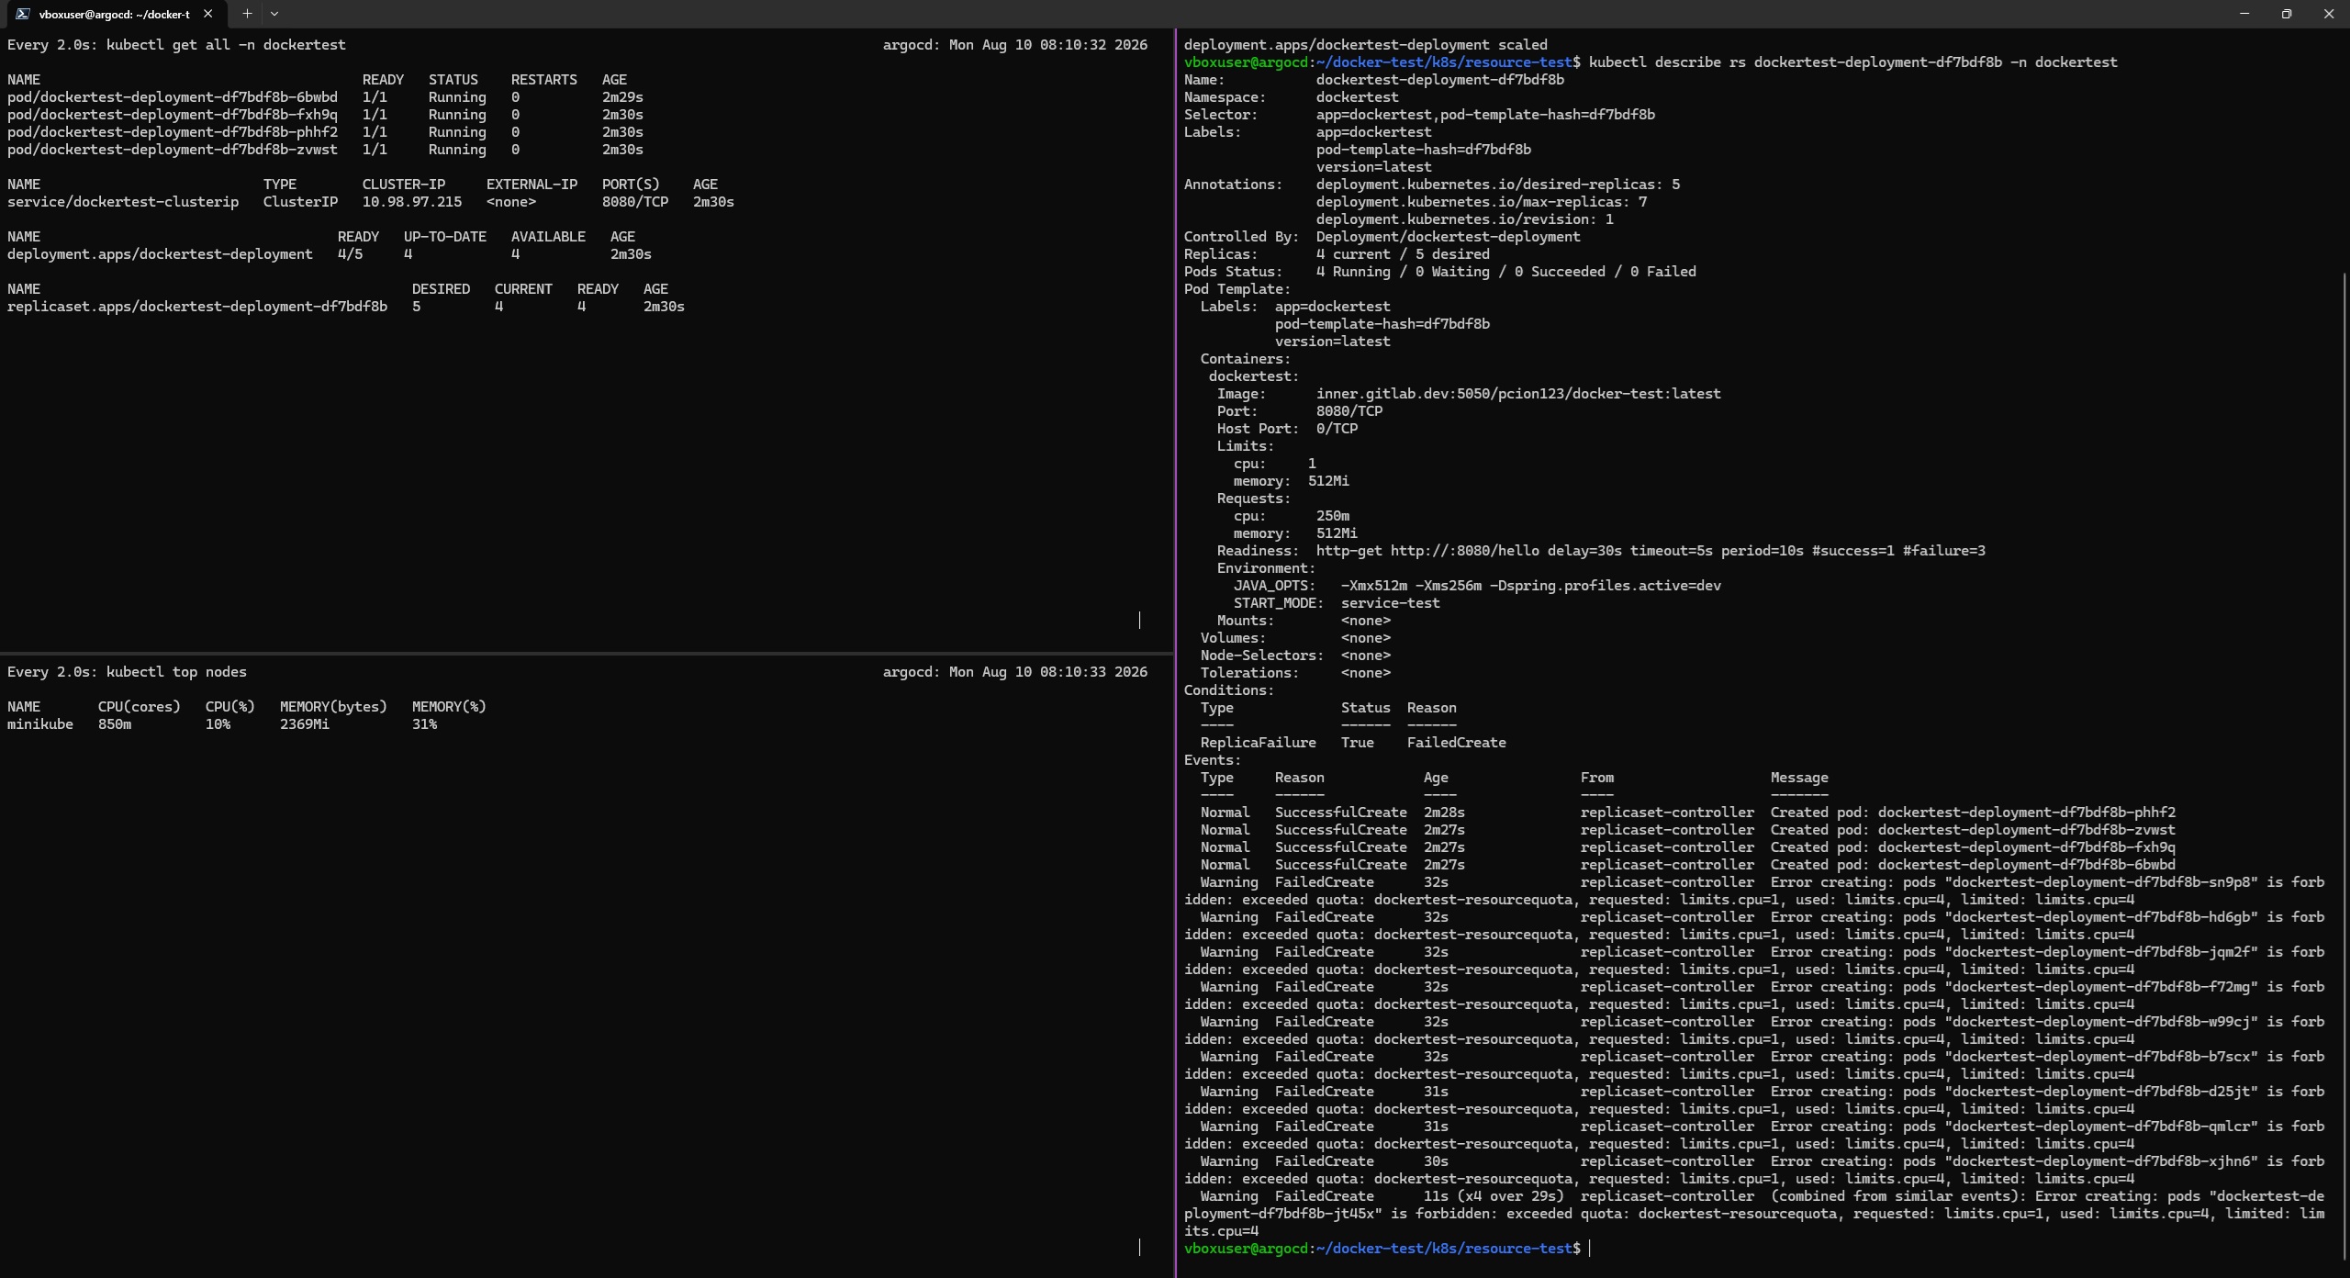Image resolution: width=2350 pixels, height=1278 pixels.
Task: Click the PowerShell icon on the tab
Action: pos(22,14)
